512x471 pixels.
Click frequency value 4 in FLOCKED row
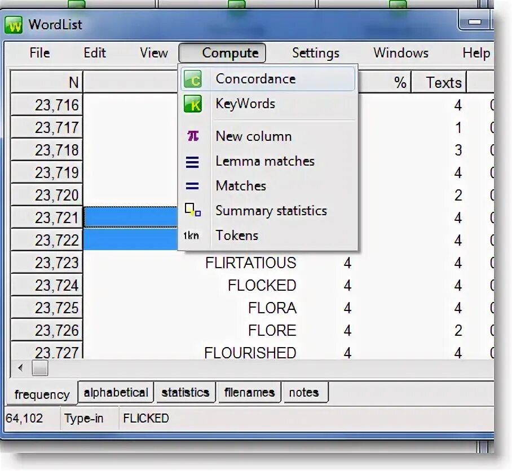[347, 286]
